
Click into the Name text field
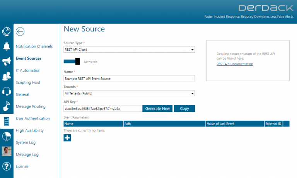(x=129, y=79)
